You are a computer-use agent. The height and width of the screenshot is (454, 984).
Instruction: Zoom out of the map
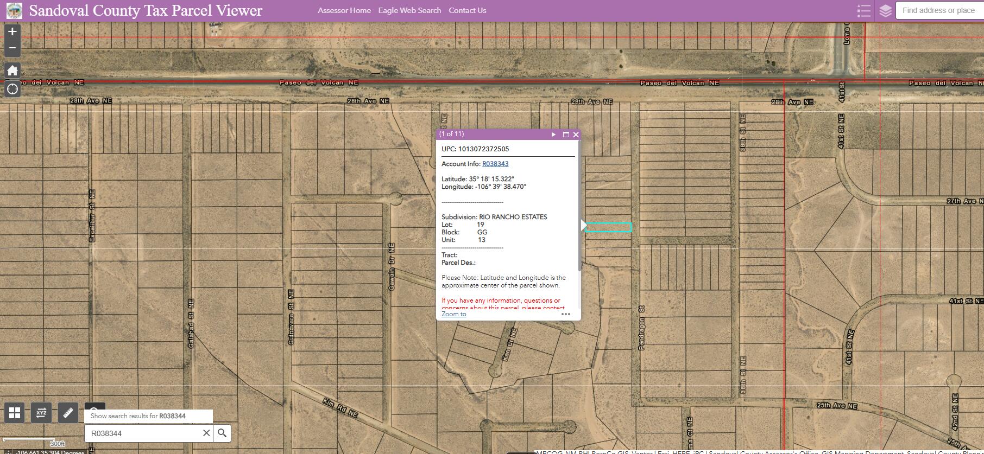(12, 48)
